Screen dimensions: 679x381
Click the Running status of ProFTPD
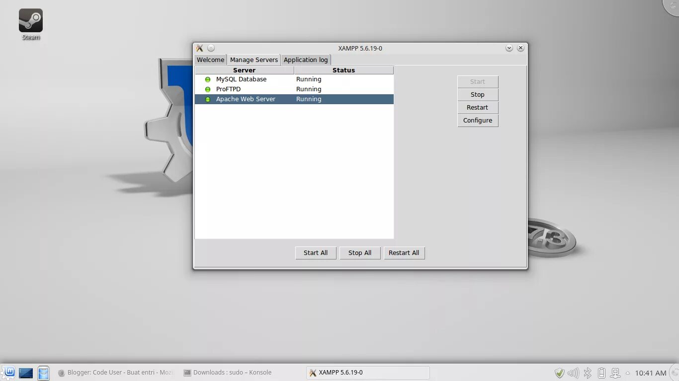tap(309, 89)
